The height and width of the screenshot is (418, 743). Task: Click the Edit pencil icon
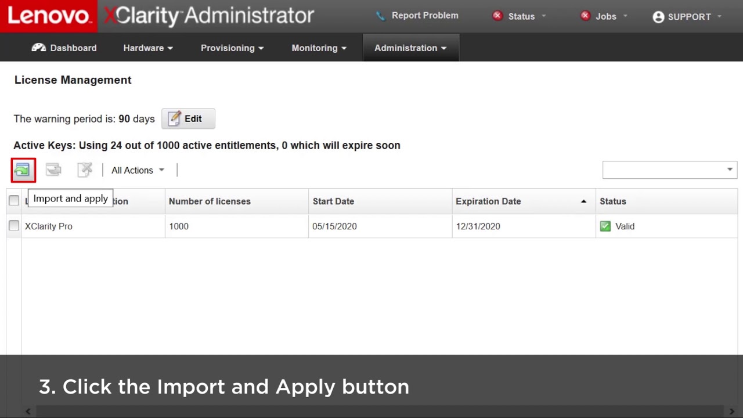tap(174, 118)
